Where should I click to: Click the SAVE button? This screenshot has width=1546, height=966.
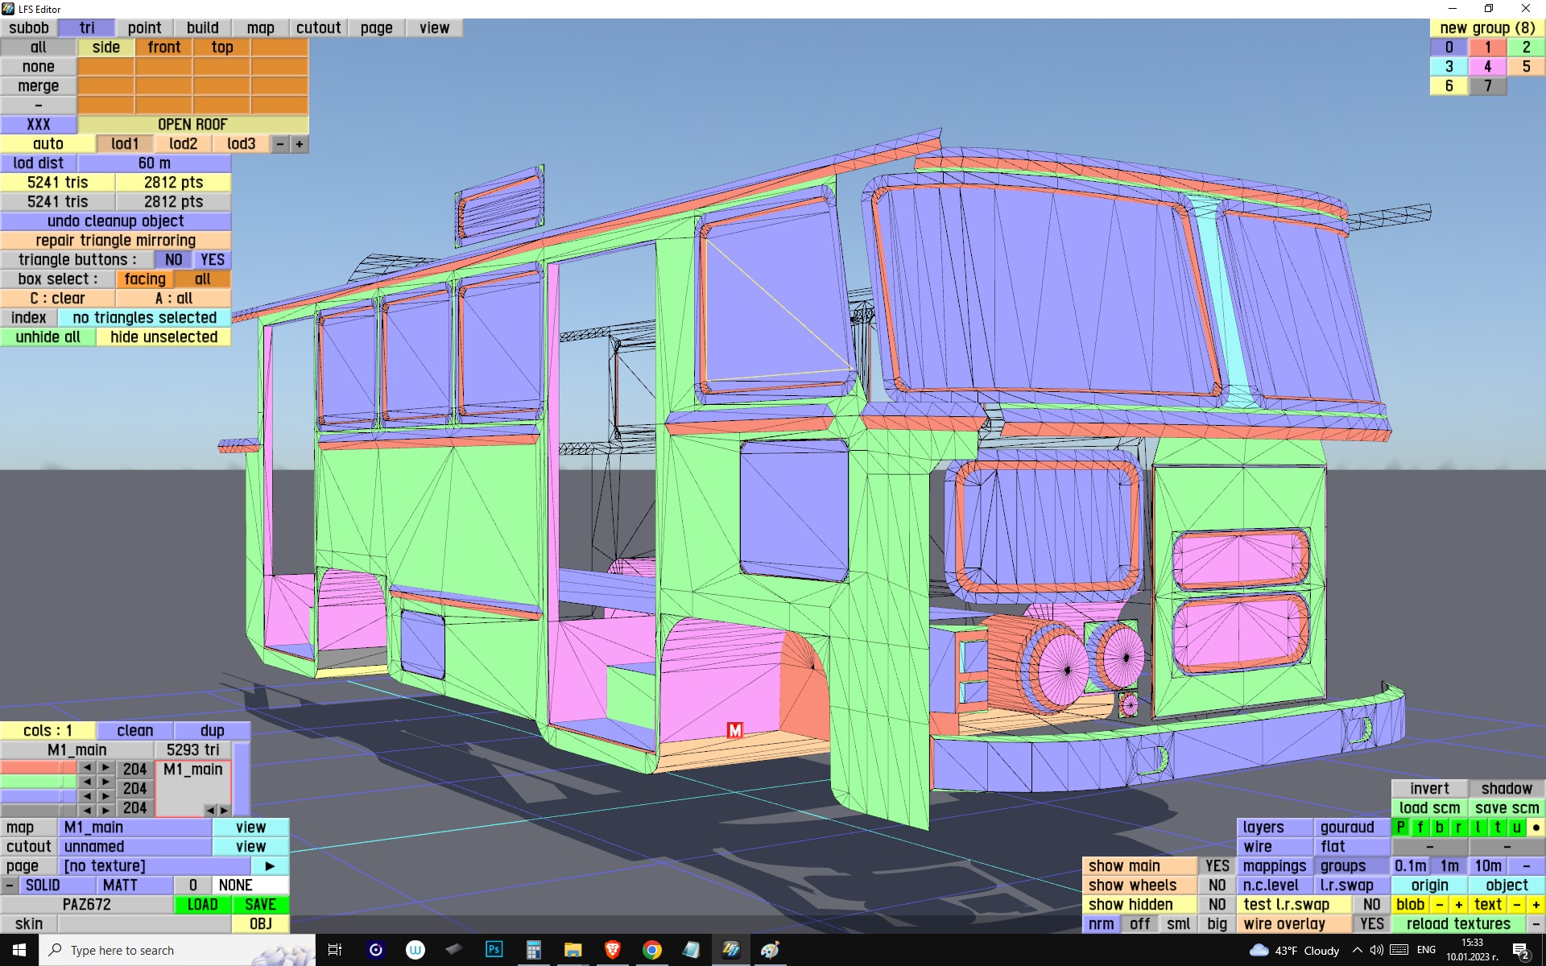260,905
